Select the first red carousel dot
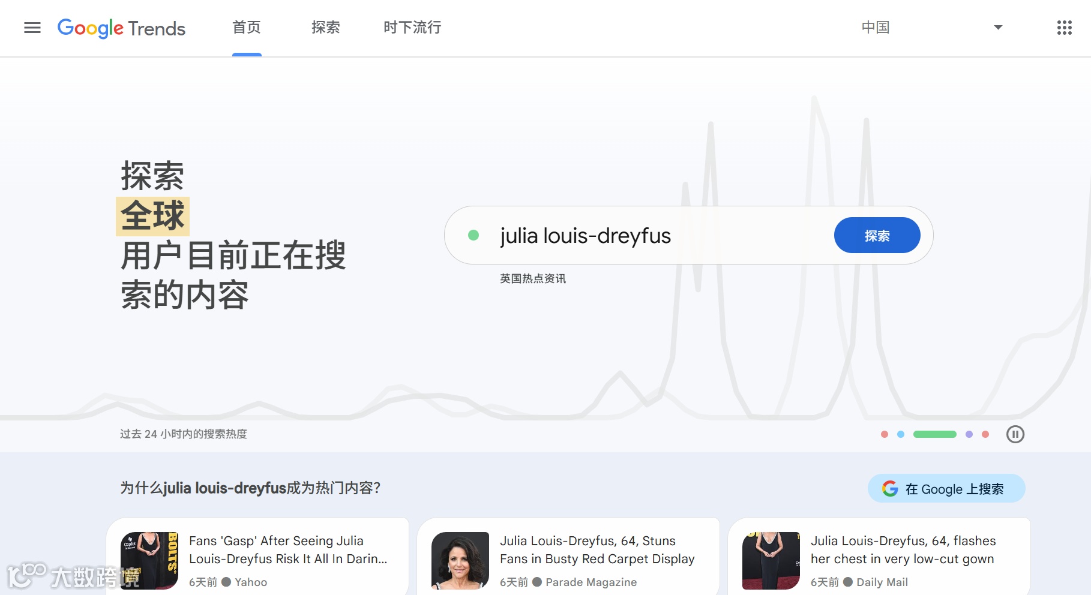The height and width of the screenshot is (595, 1091). pos(884,434)
